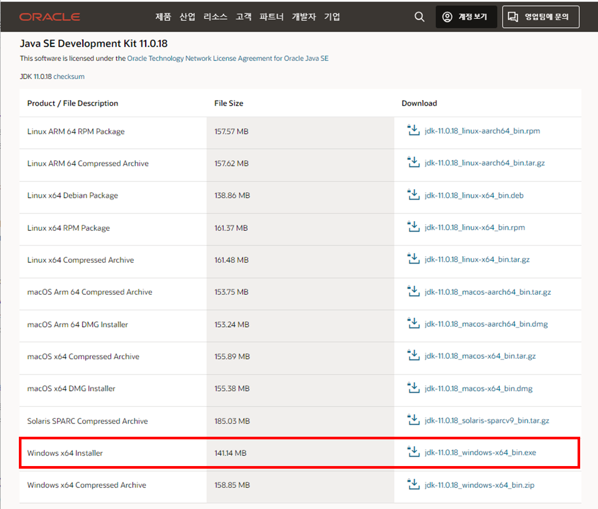598x509 pixels.
Task: Open the 개발자 menu
Action: tap(304, 17)
